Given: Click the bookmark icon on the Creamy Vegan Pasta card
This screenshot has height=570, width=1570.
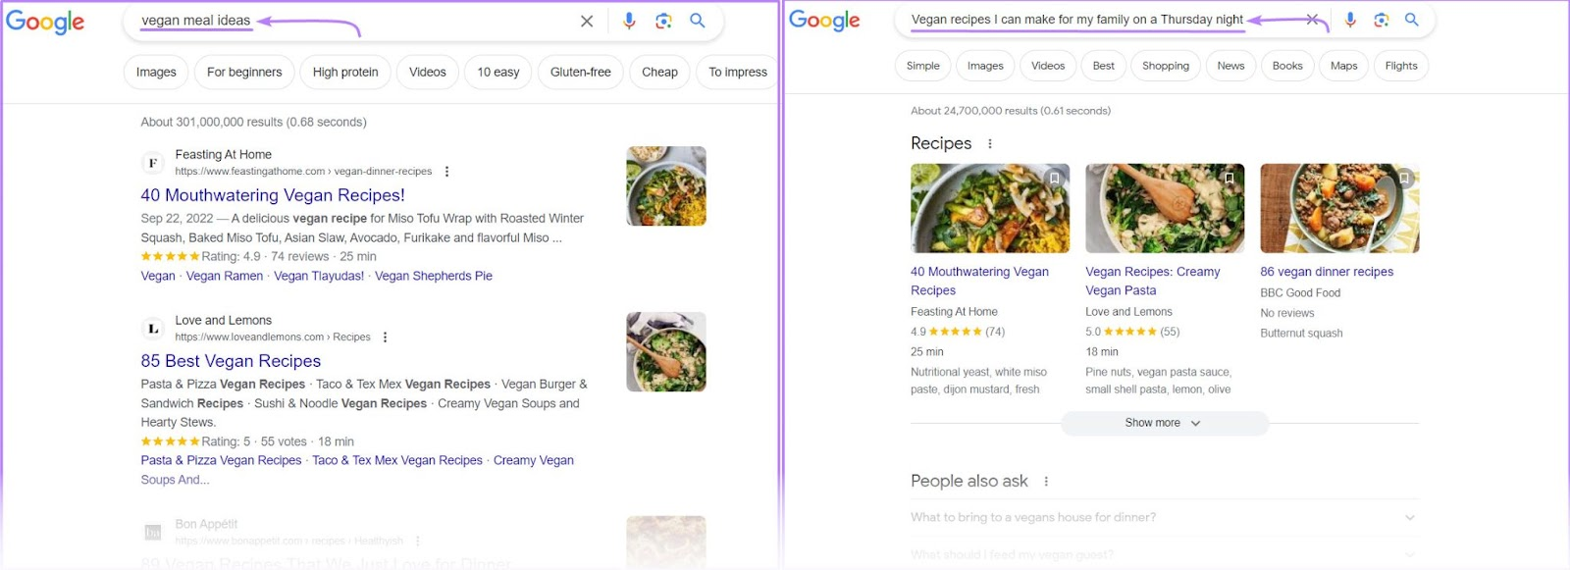Looking at the screenshot, I should (x=1230, y=178).
